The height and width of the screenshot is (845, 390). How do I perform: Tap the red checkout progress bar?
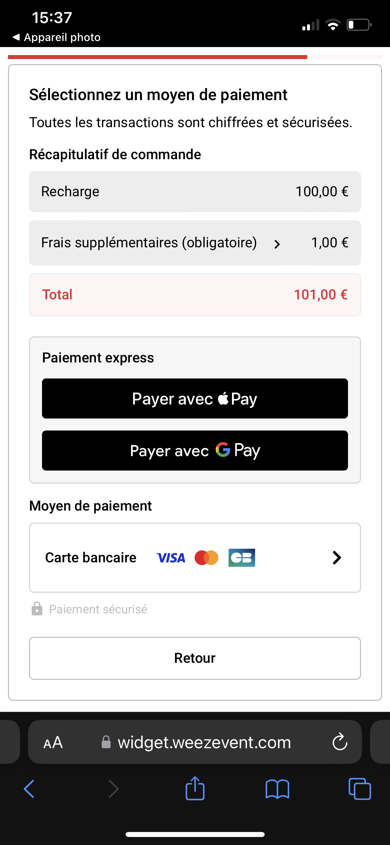point(157,57)
